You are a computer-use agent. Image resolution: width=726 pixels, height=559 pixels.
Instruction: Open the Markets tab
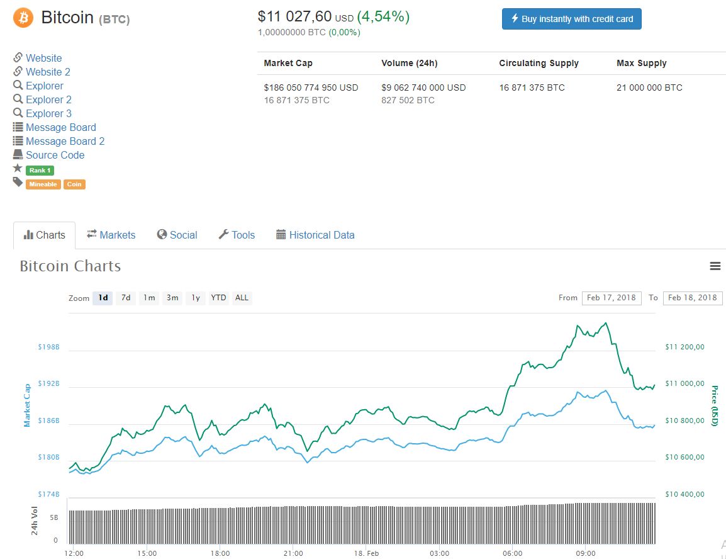point(111,235)
